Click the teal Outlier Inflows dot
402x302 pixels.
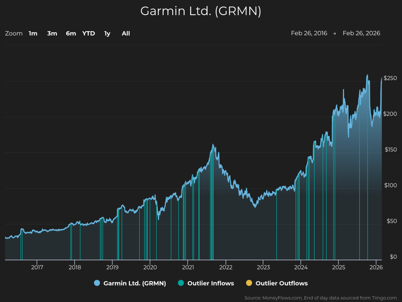[181, 283]
